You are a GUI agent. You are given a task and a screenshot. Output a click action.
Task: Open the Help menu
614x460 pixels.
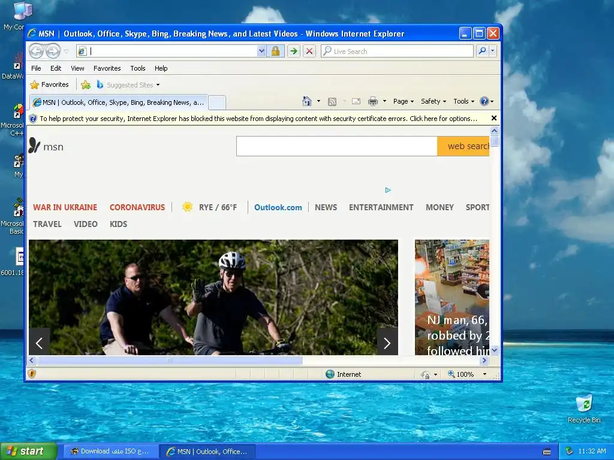point(161,68)
